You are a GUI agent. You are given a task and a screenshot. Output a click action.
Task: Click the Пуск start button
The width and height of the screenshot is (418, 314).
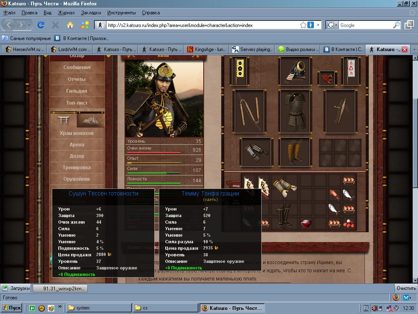coord(11,308)
